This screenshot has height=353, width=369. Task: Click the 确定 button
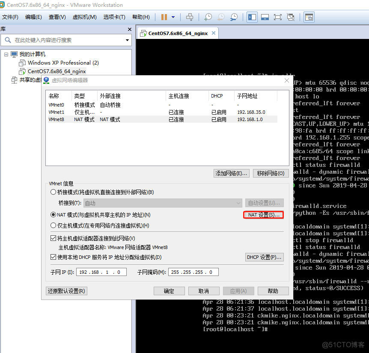coord(169,291)
